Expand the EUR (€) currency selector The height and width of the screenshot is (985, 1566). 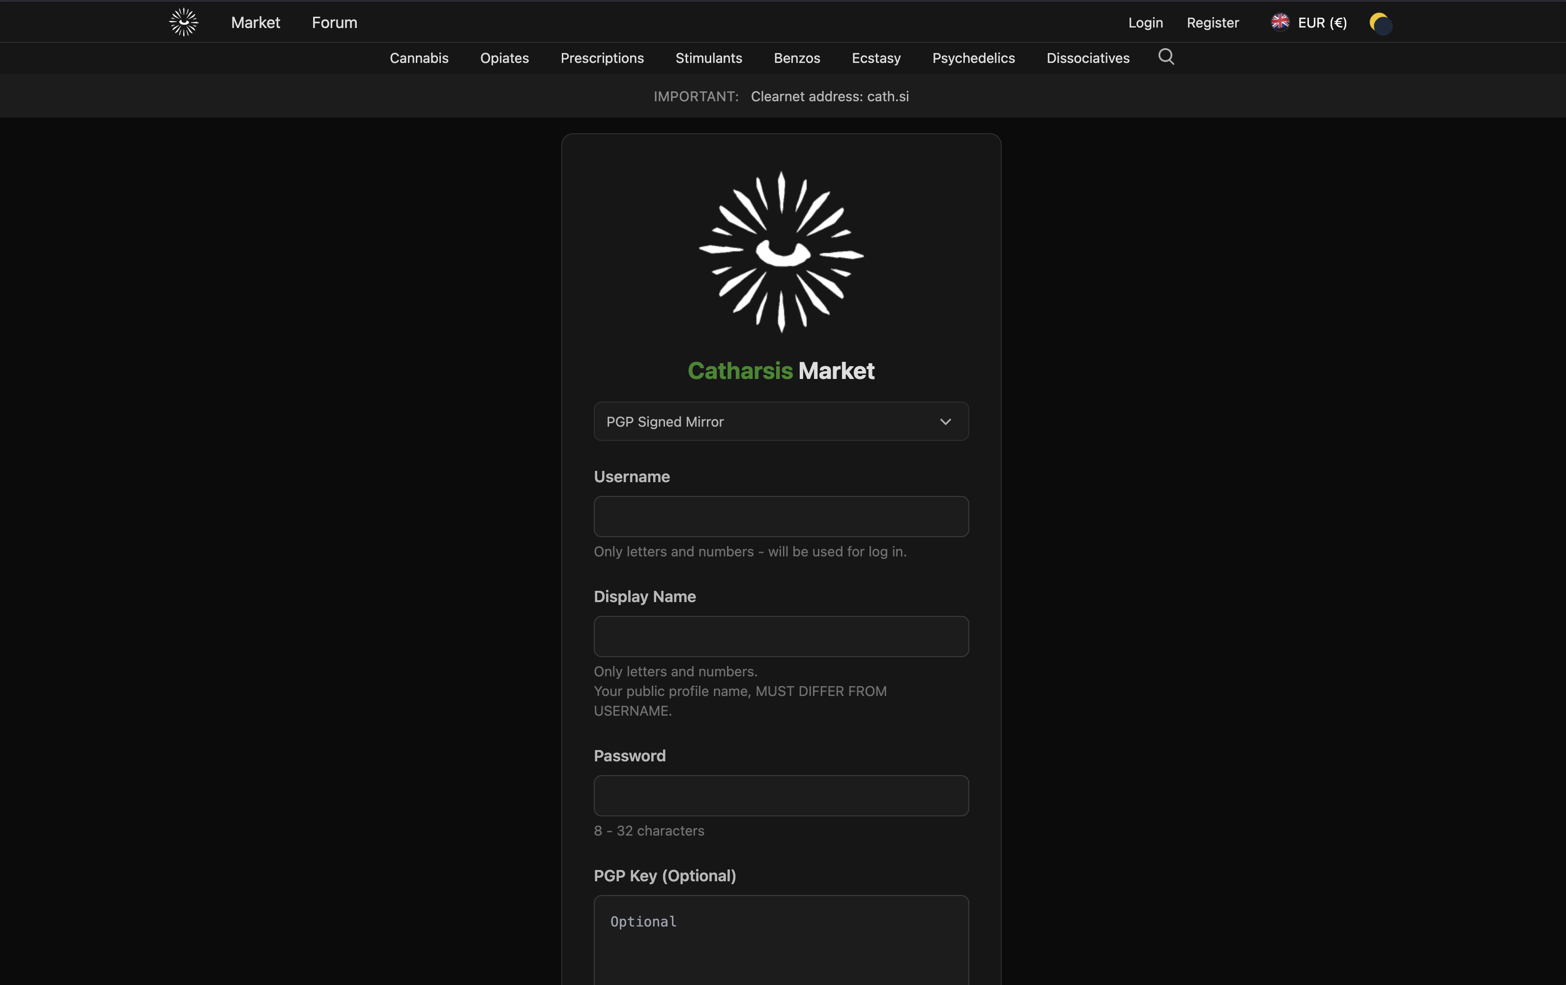(x=1322, y=23)
